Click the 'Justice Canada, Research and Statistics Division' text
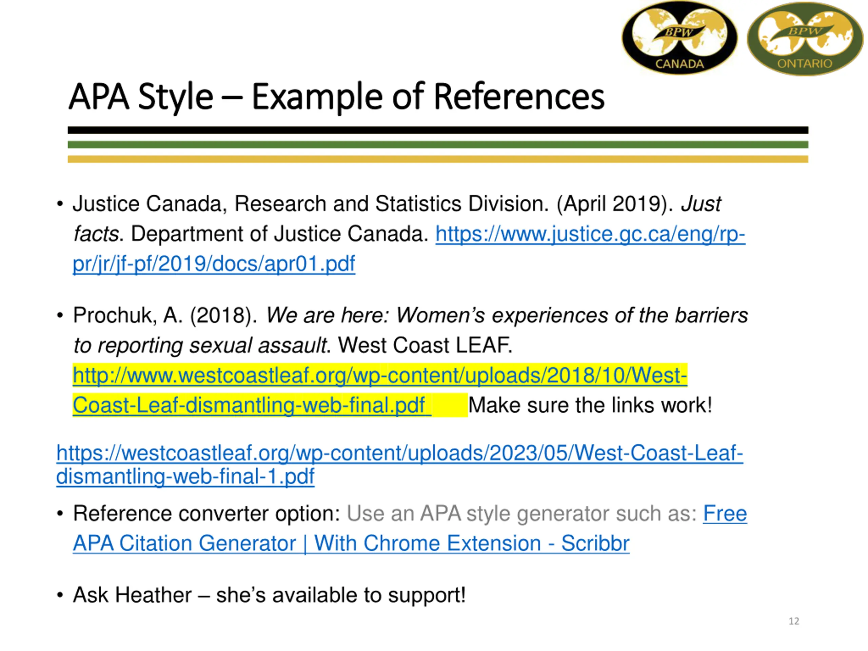Image resolution: width=868 pixels, height=651 pixels. click(x=310, y=204)
